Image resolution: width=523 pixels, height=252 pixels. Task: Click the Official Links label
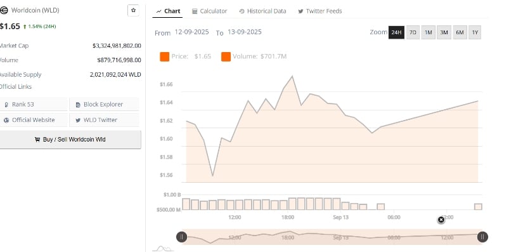coord(16,87)
